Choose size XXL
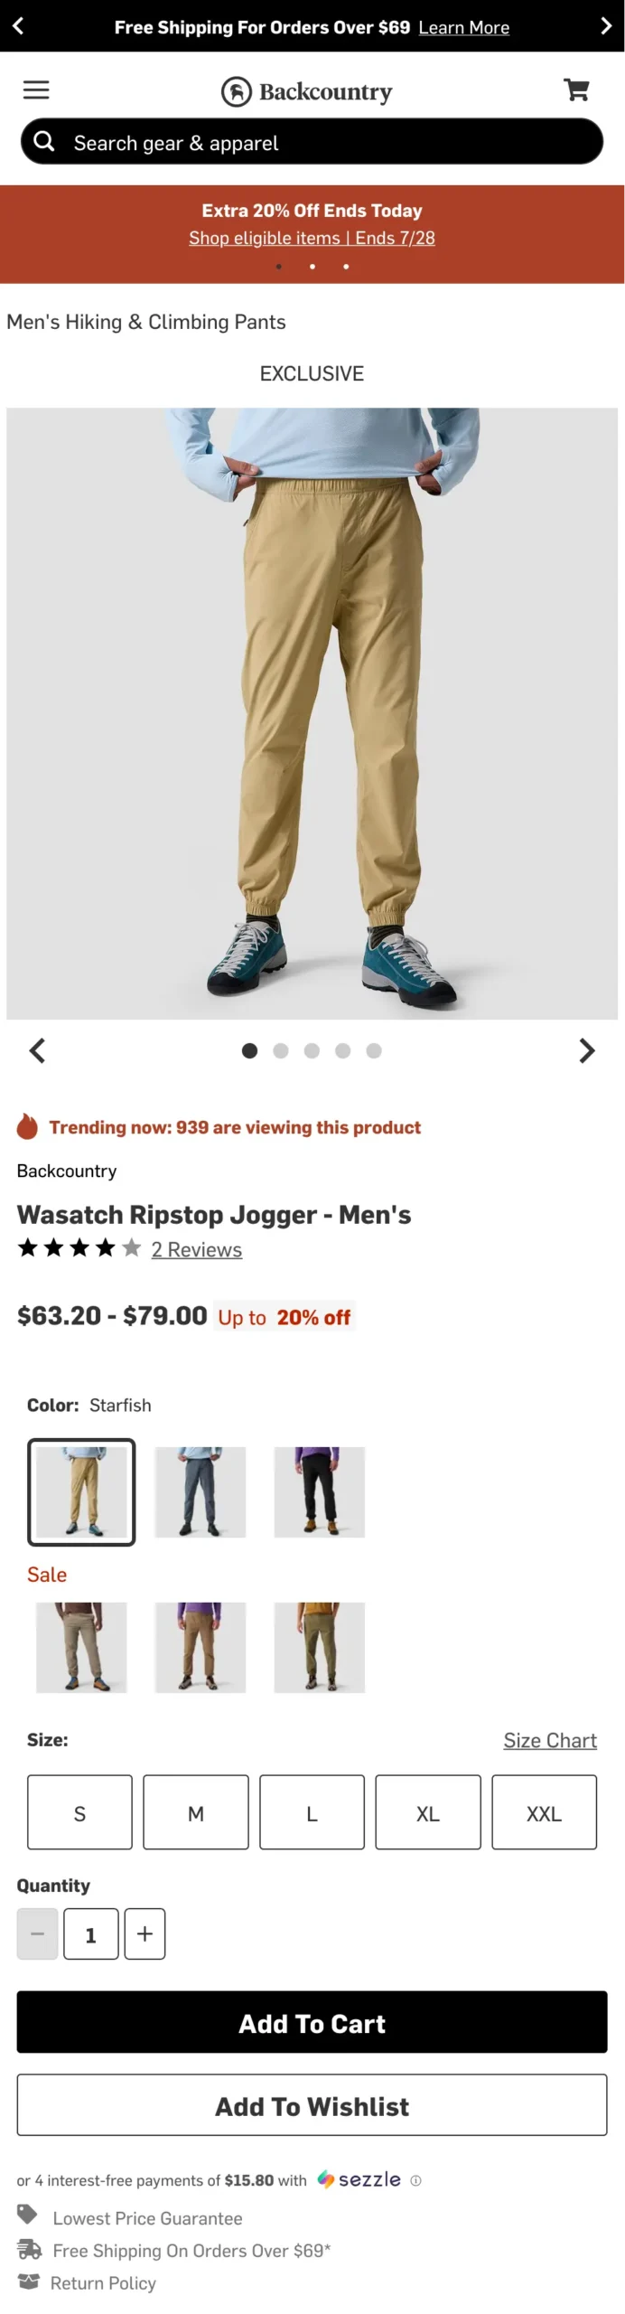Image resolution: width=625 pixels, height=2314 pixels. click(544, 1813)
